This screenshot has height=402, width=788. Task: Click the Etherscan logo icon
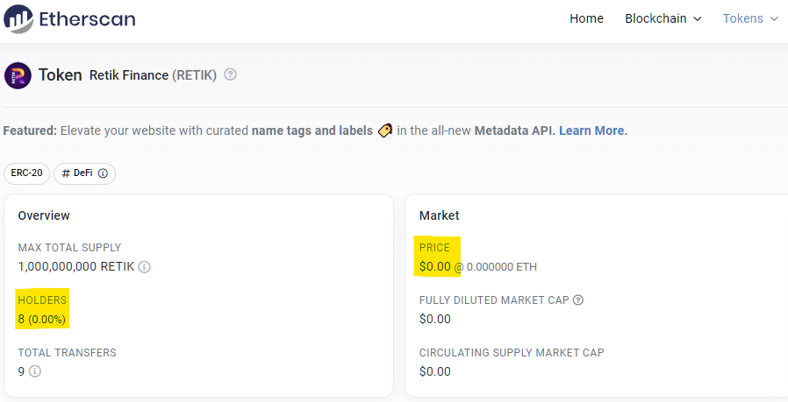click(18, 19)
